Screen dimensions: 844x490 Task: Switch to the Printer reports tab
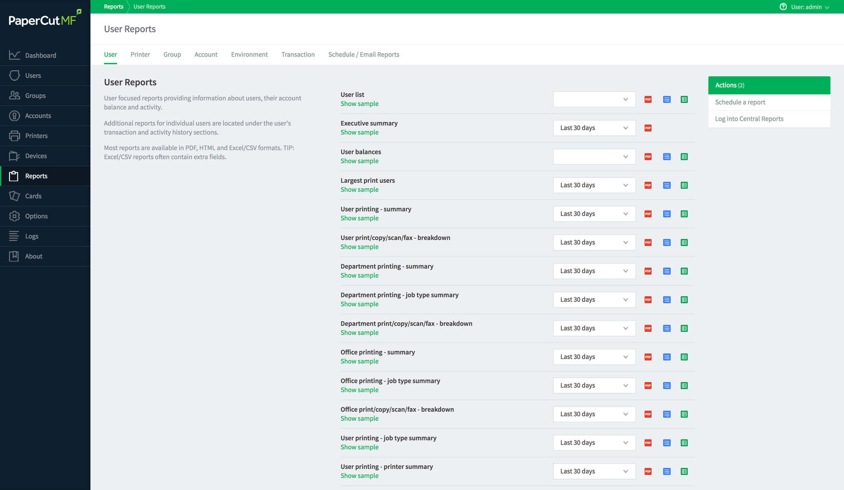click(x=140, y=55)
